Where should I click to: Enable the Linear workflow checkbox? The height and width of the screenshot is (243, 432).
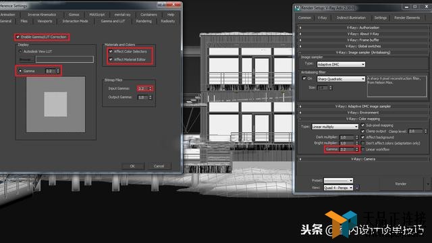[x=363, y=149]
